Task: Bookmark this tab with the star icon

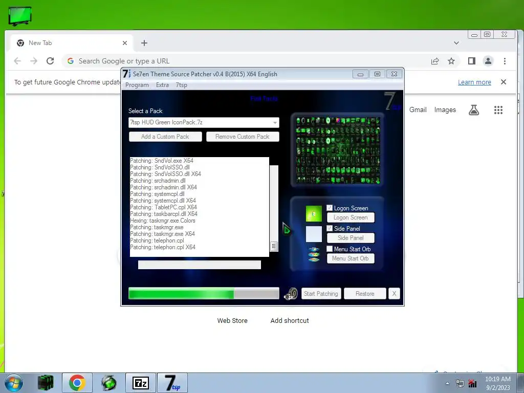Action: (x=451, y=61)
